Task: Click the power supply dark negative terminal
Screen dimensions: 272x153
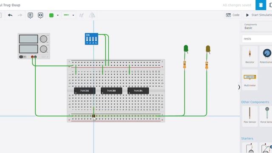Action: 35,57
